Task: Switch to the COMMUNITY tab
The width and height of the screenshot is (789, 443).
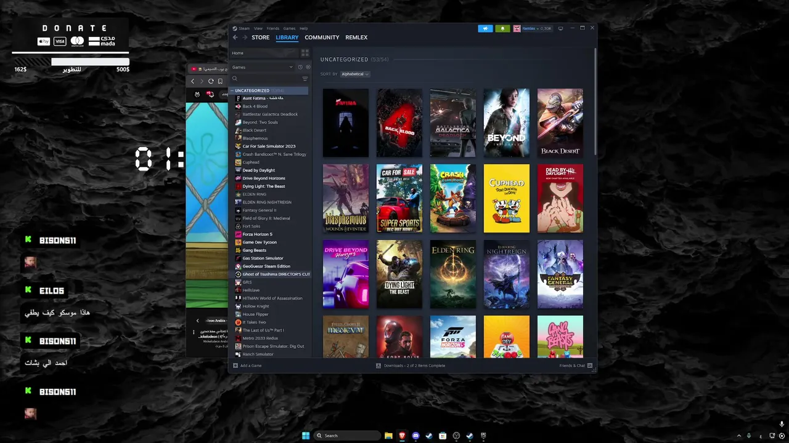Action: 322,38
